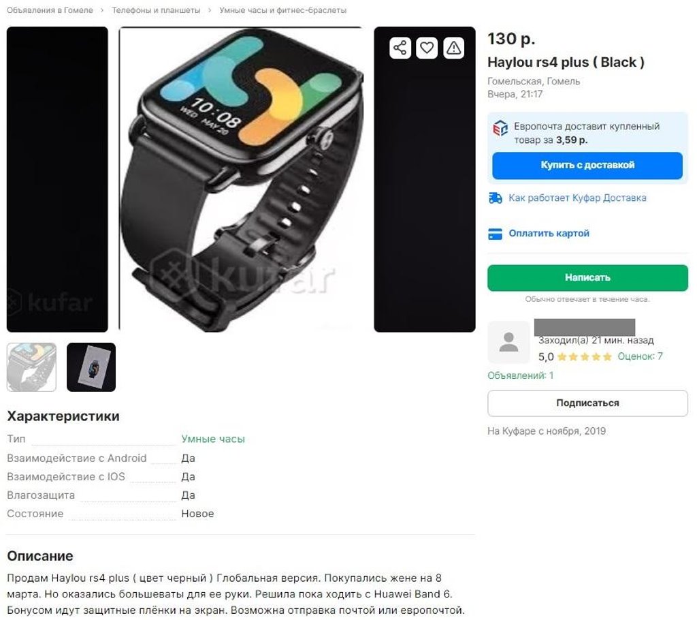Click the Europochta delivery logo icon

point(500,129)
